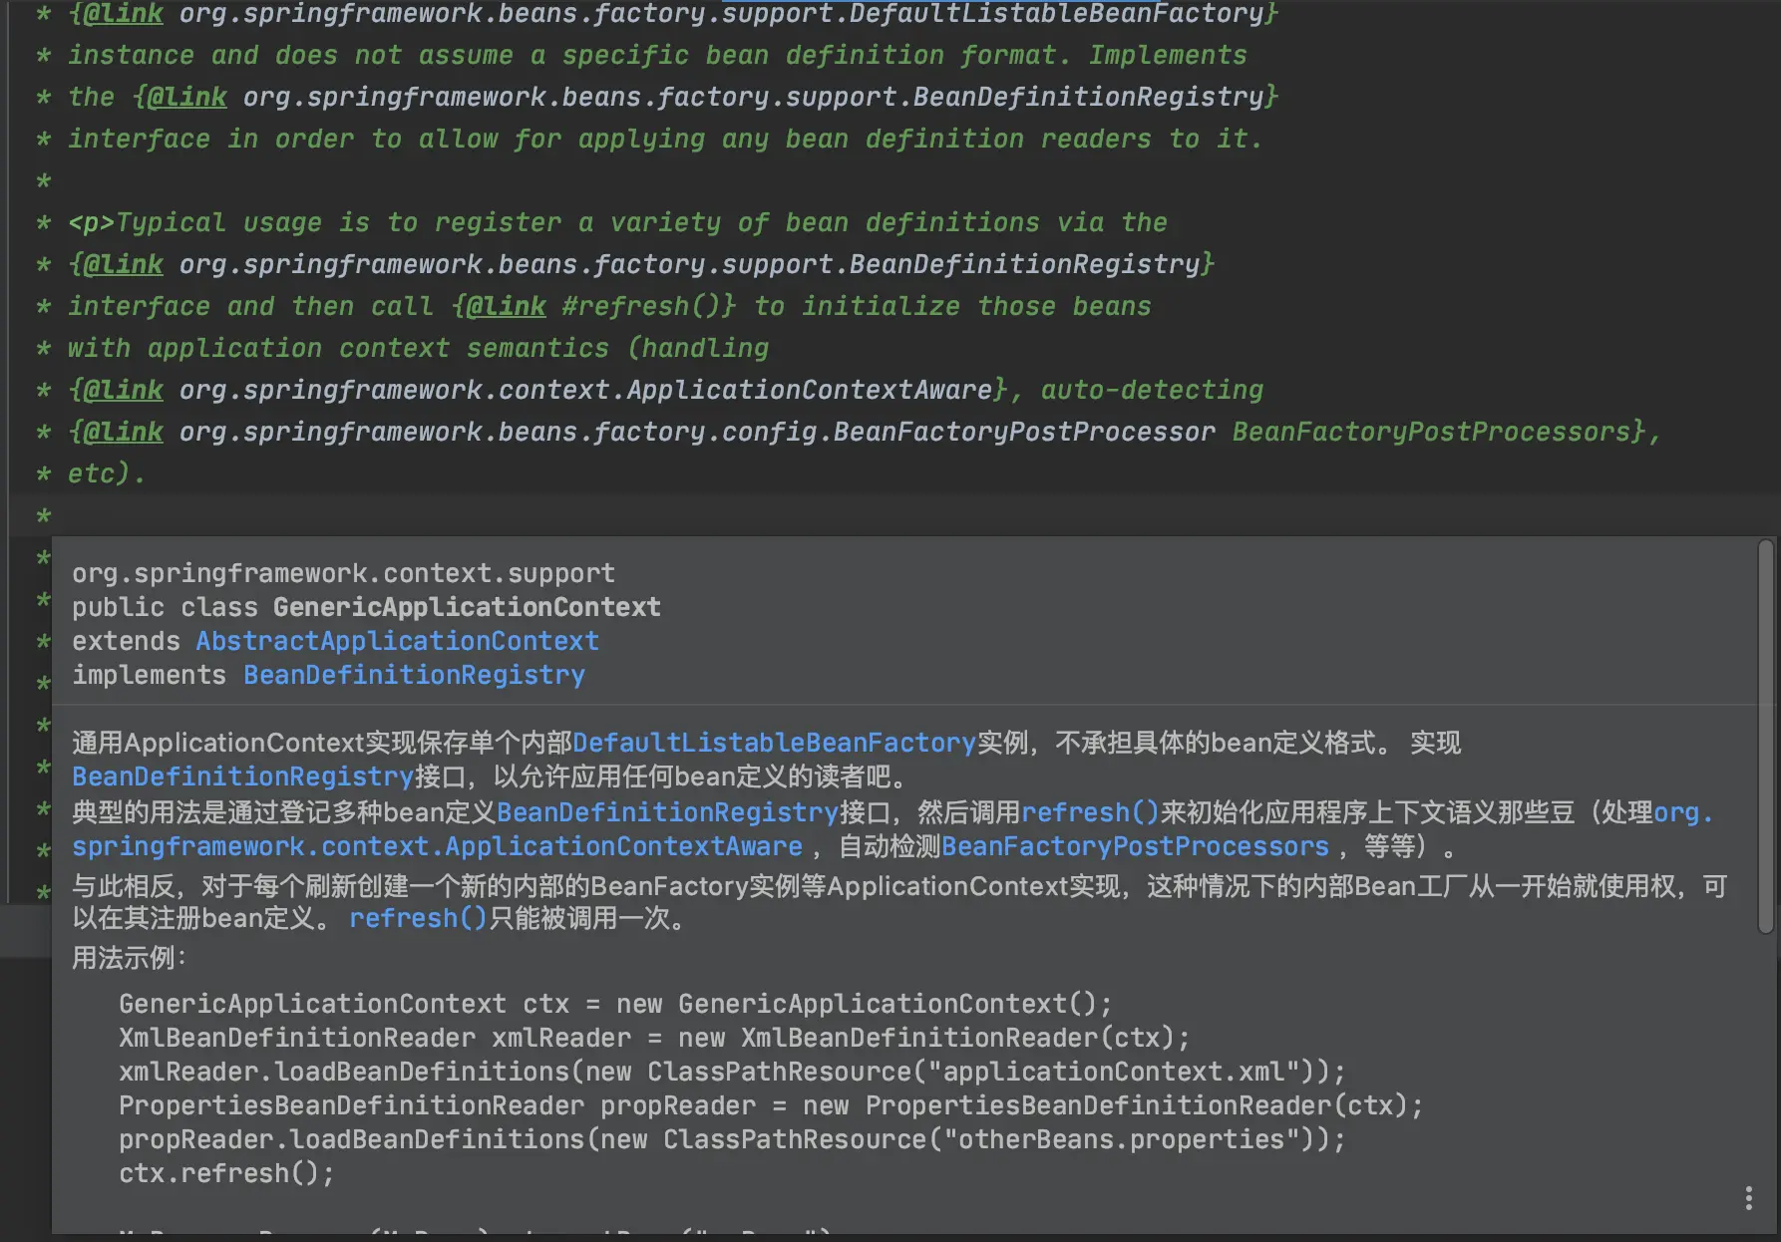Click the 'etc).' comment line
This screenshot has height=1242, width=1781.
106,473
